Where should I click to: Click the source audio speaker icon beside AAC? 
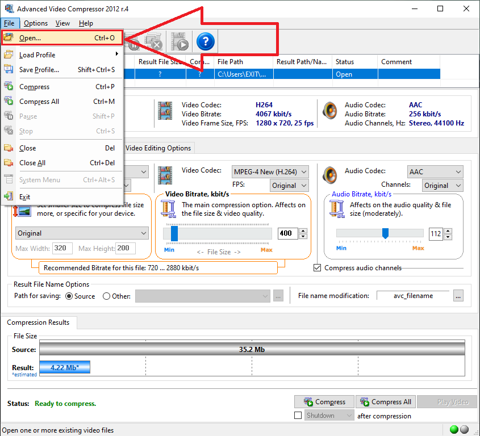click(x=329, y=110)
